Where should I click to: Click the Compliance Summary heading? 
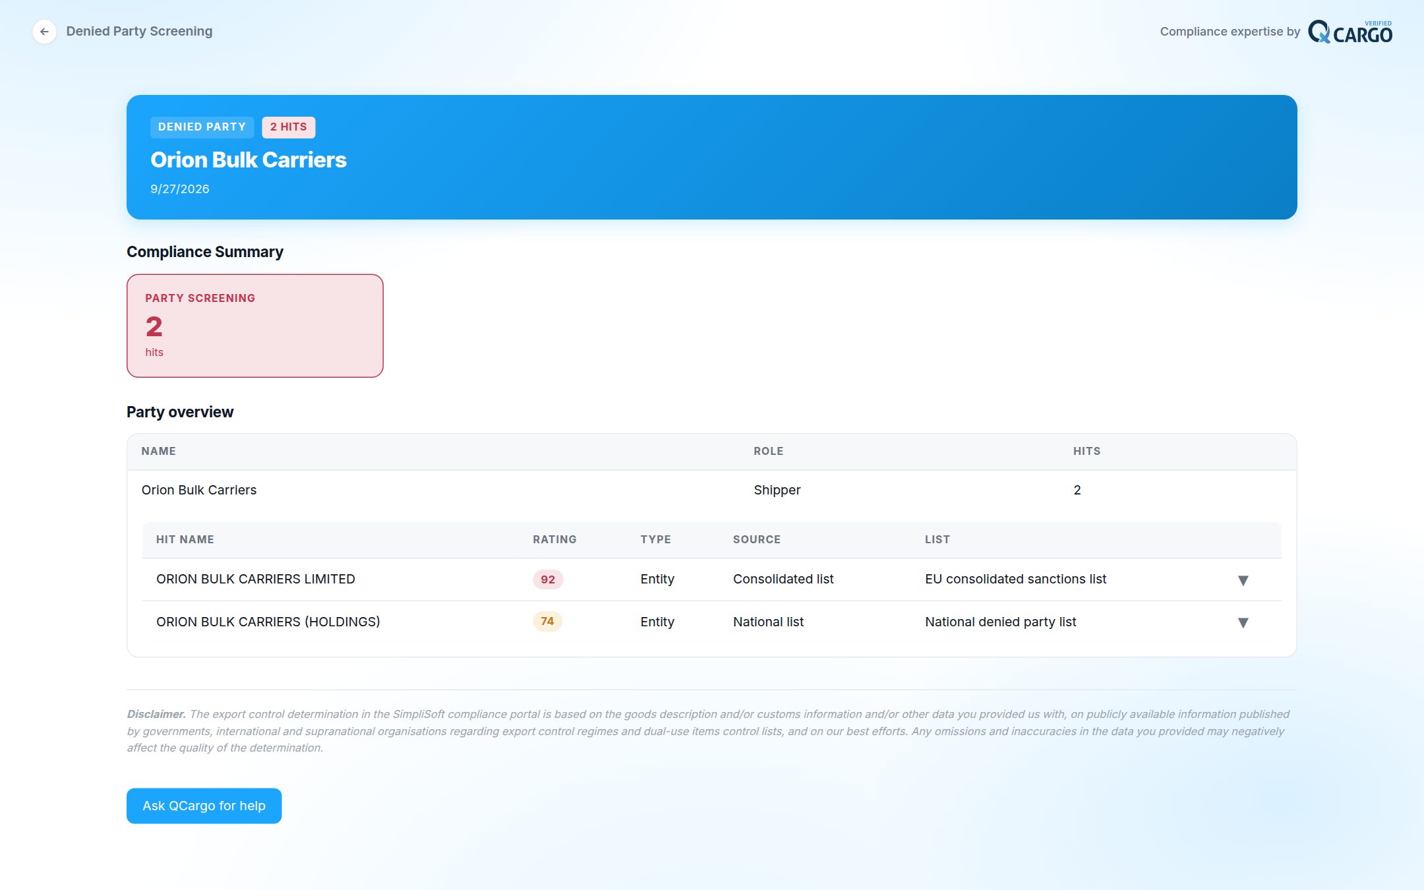point(205,252)
